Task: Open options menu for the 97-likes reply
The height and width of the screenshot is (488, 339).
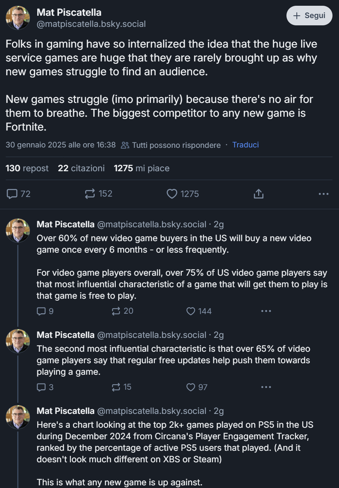Action: click(x=266, y=387)
